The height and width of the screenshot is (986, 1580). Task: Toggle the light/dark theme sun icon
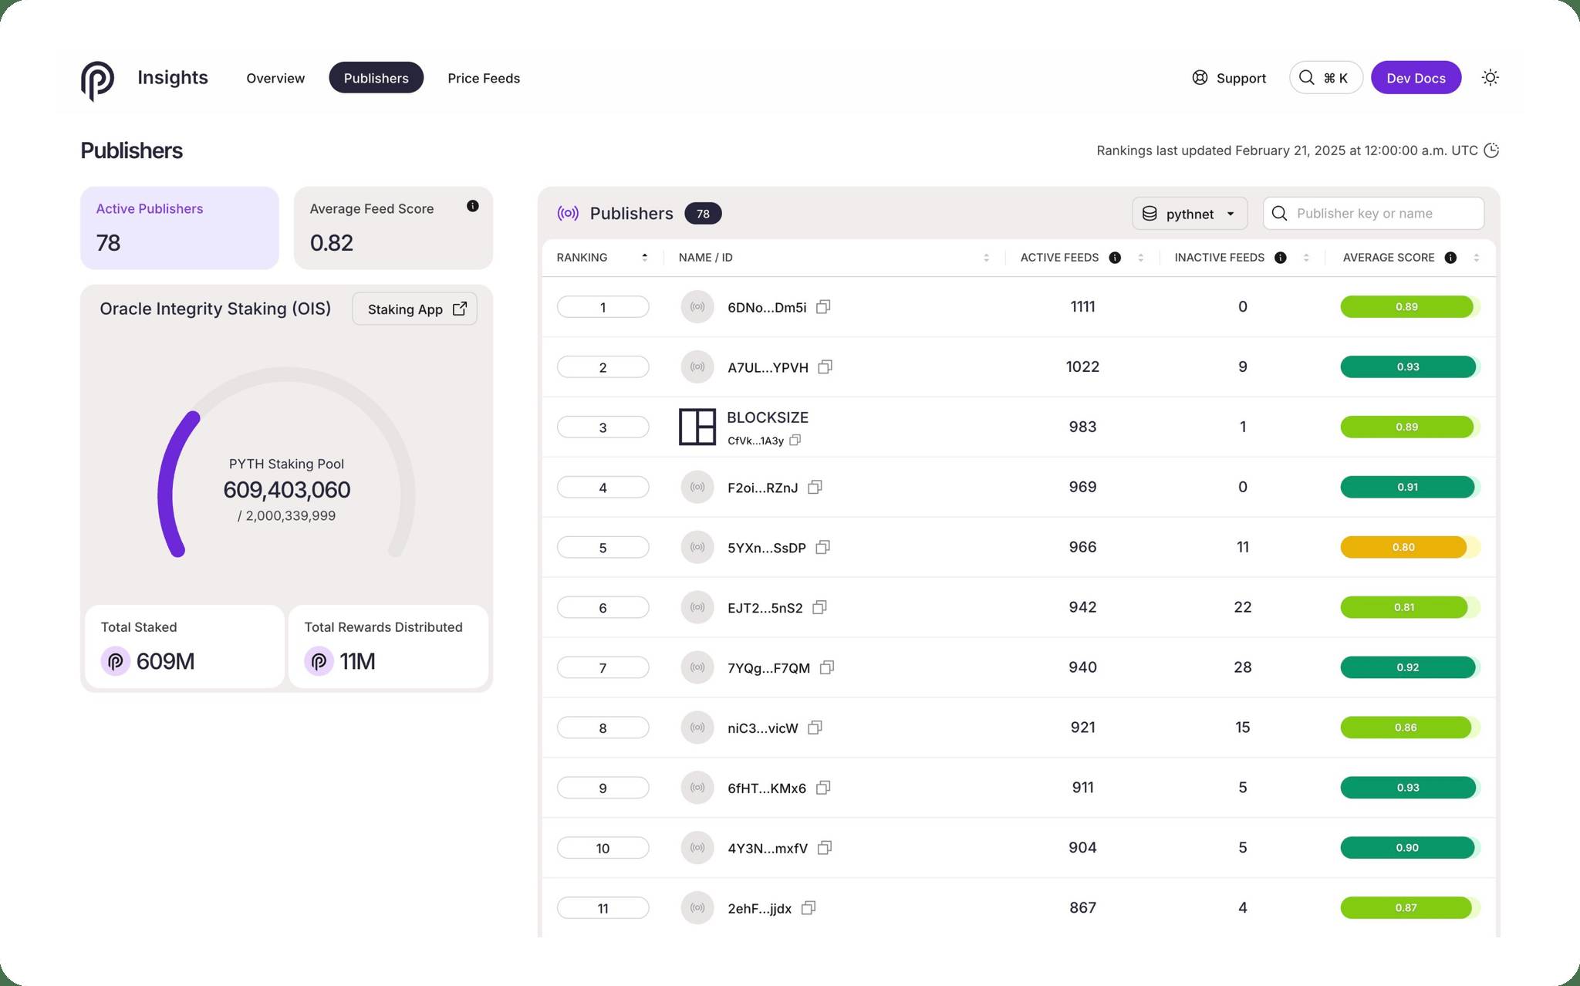1490,77
